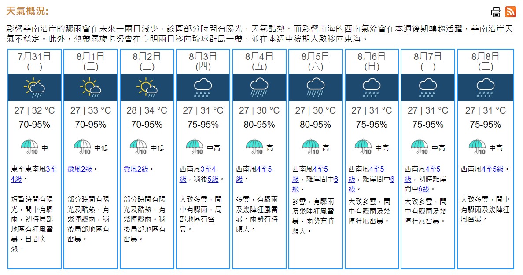Open the 4至5級 link under August 8

tap(493, 169)
